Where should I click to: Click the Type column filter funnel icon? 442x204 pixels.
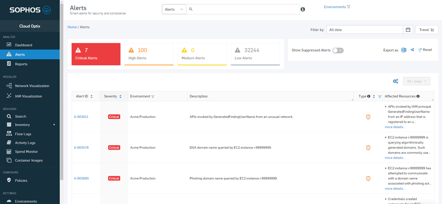(380, 97)
